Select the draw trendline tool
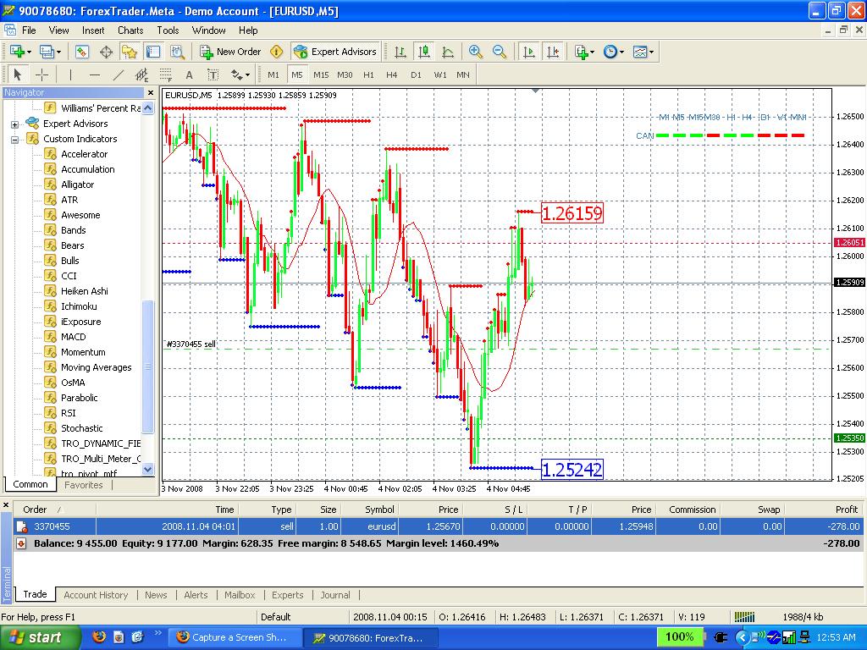This screenshot has height=650, width=867. tap(119, 74)
